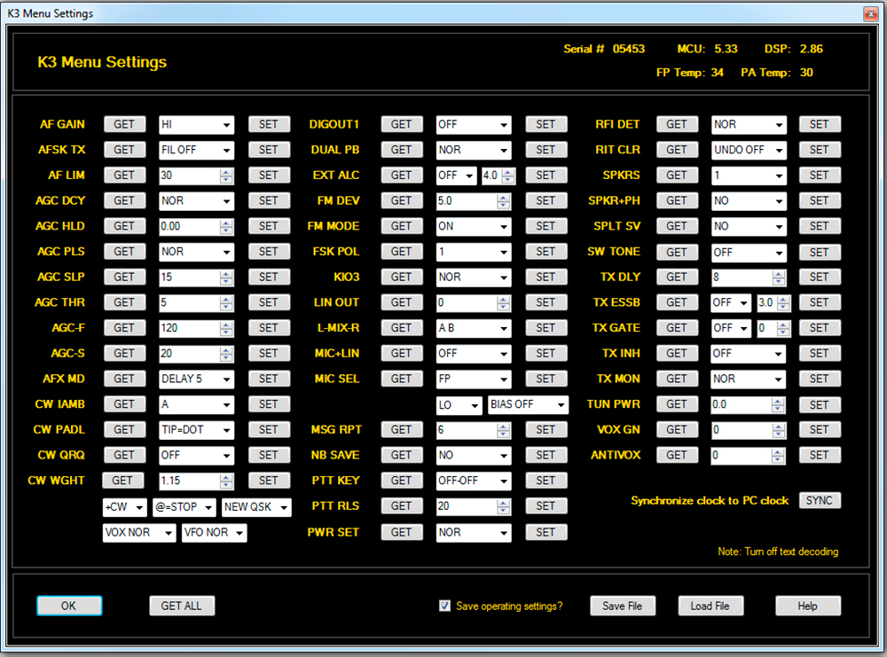This screenshot has height=657, width=887.
Task: Open the NEW QSK dropdown
Action: [256, 507]
